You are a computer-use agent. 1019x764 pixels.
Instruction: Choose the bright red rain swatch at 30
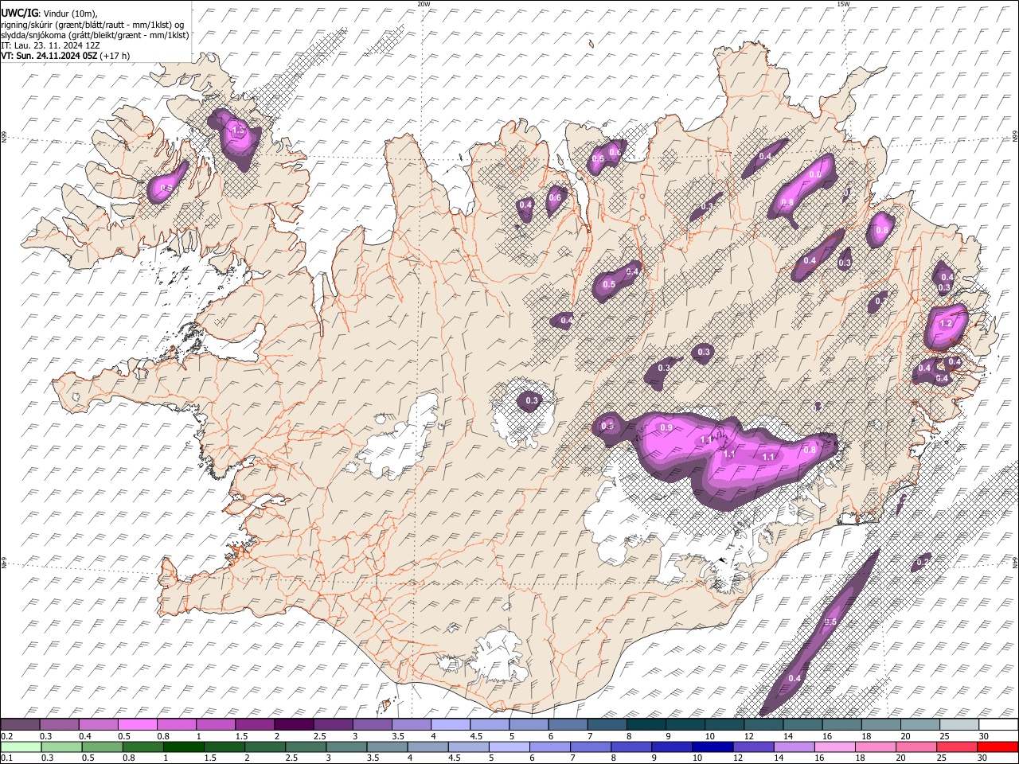point(997,746)
